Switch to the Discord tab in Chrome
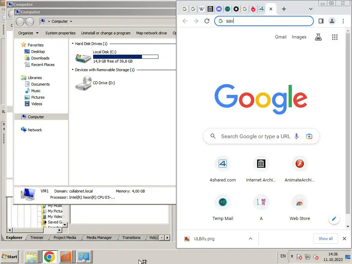 click(219, 9)
